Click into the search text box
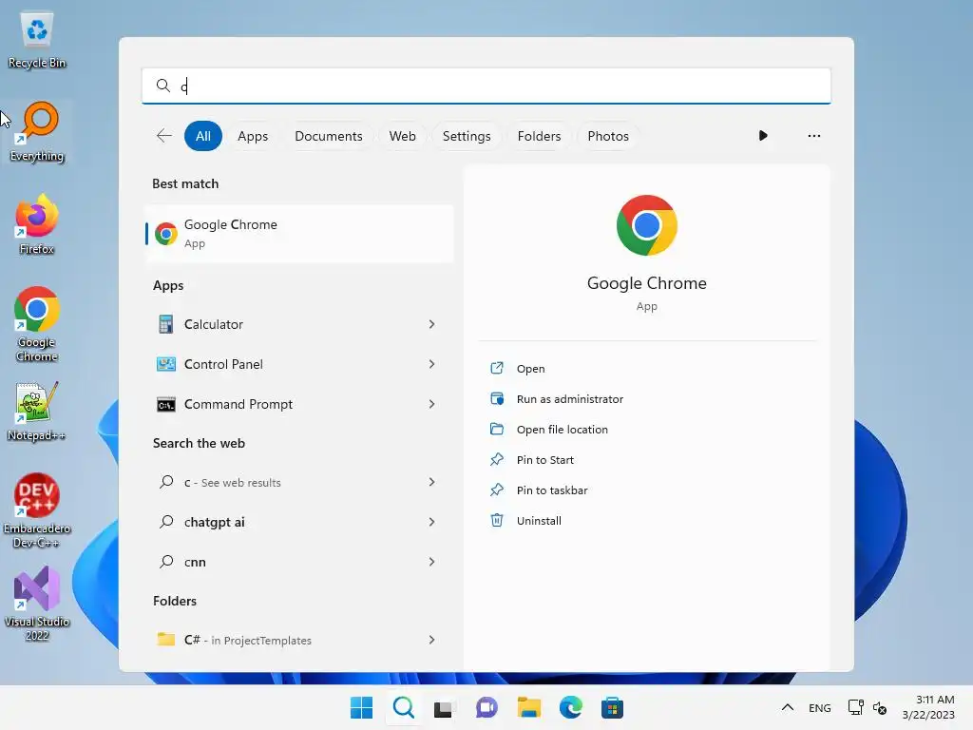Image resolution: width=973 pixels, height=730 pixels. tap(486, 86)
